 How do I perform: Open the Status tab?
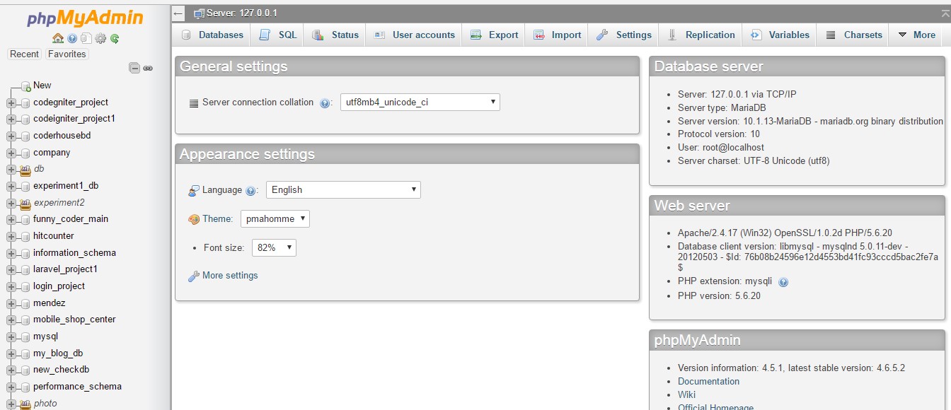point(335,35)
